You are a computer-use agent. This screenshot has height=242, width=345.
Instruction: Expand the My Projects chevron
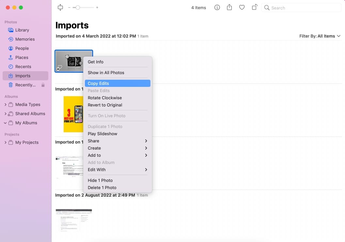click(x=5, y=142)
